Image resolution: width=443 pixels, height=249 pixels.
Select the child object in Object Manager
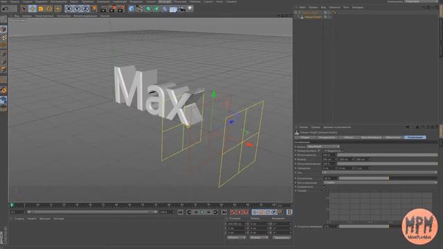click(x=313, y=17)
